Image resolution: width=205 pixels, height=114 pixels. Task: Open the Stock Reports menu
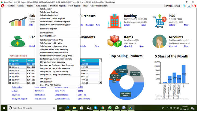pos(74,6)
